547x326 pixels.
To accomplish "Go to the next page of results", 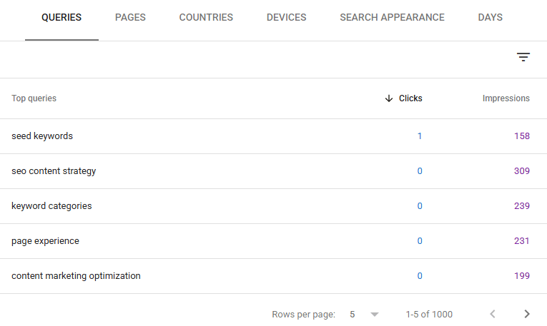I will coord(527,314).
